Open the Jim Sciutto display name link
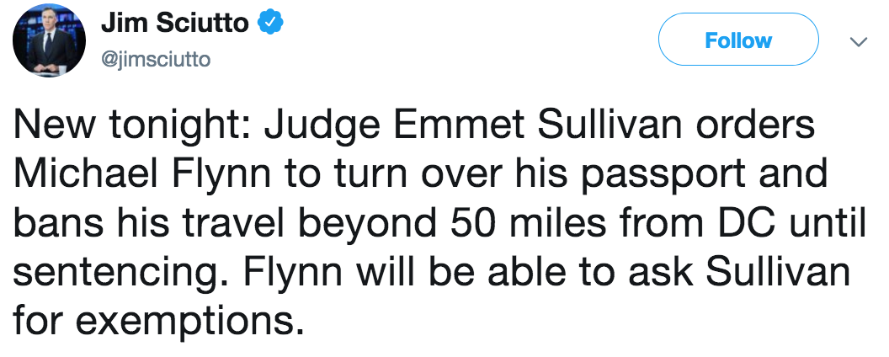Screen dimensions: 889x357 point(174,24)
